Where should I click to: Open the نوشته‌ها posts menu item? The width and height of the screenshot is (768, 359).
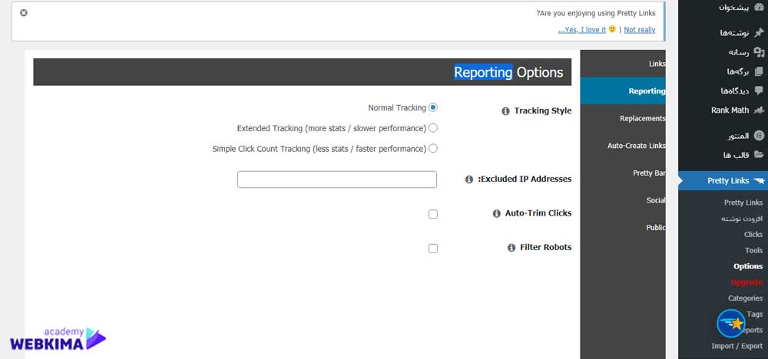tap(723, 33)
